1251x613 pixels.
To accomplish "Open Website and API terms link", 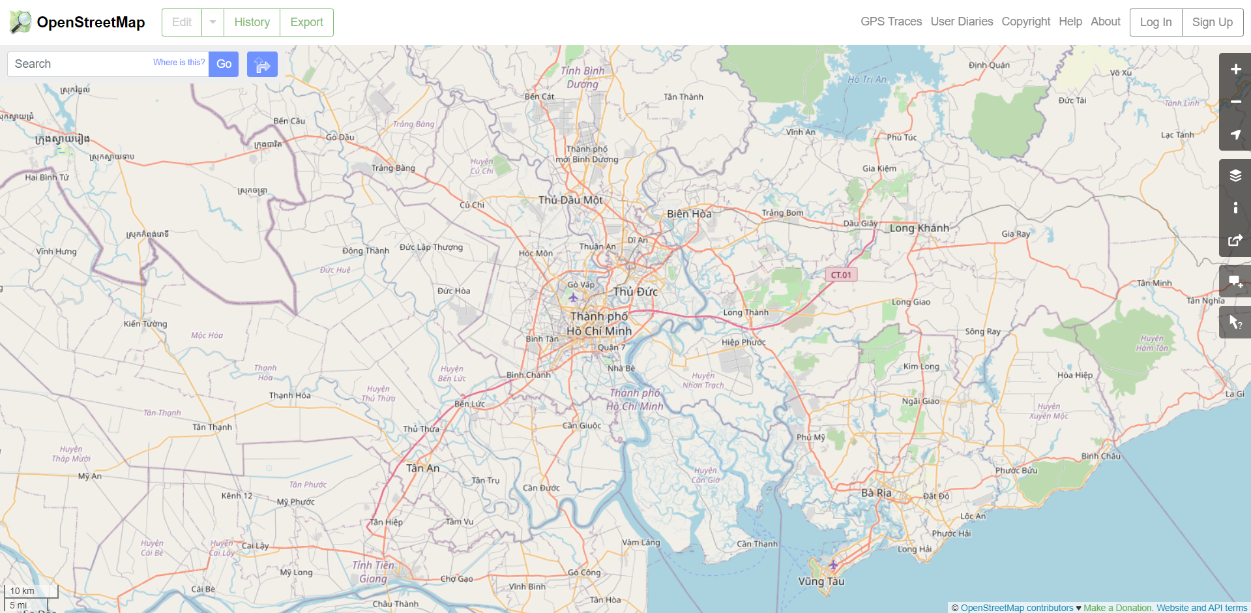I will pos(1202,608).
